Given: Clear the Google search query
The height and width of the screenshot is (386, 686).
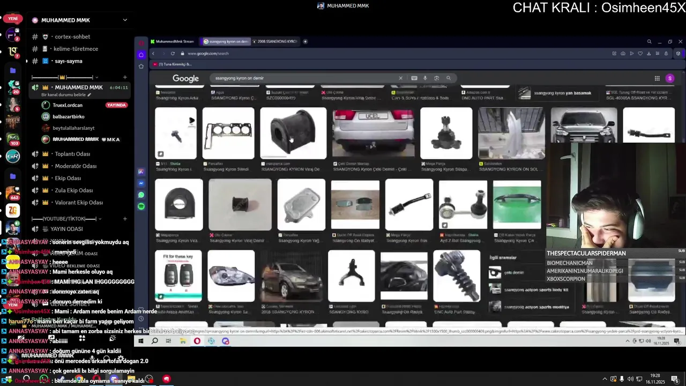Looking at the screenshot, I should coord(400,78).
